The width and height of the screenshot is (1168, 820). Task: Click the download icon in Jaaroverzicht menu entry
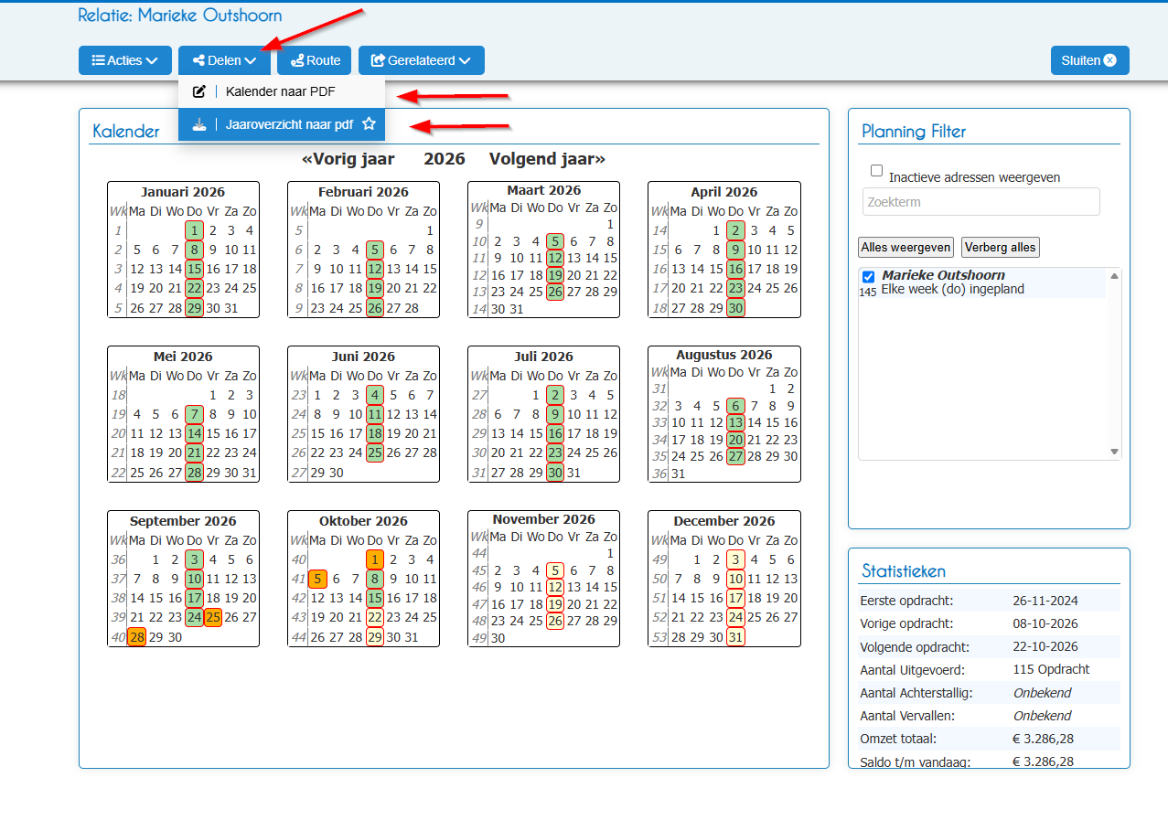coord(199,124)
